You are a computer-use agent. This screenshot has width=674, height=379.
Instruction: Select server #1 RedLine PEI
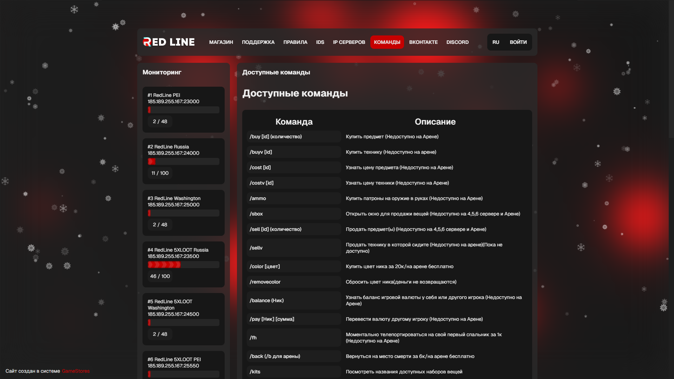[x=183, y=109]
